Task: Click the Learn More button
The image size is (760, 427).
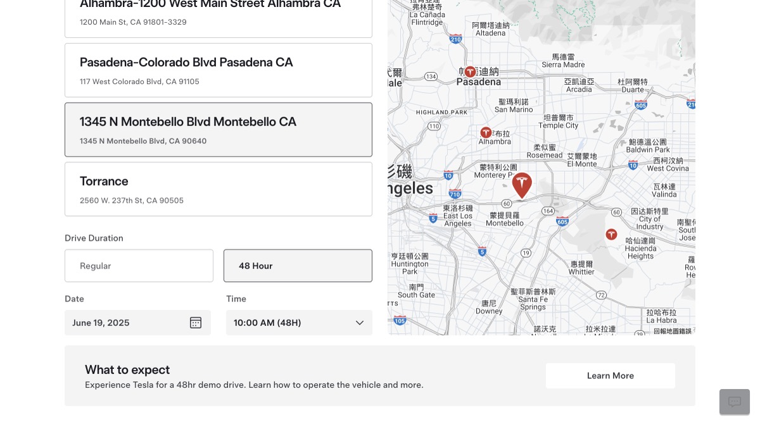Action: (611, 376)
